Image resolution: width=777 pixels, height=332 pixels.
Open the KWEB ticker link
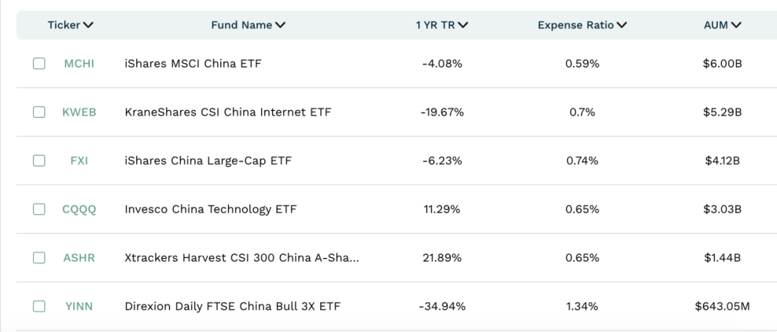79,112
